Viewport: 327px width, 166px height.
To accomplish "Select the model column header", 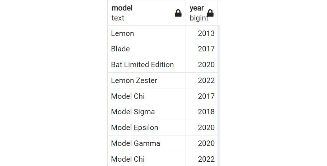I will coord(146,13).
